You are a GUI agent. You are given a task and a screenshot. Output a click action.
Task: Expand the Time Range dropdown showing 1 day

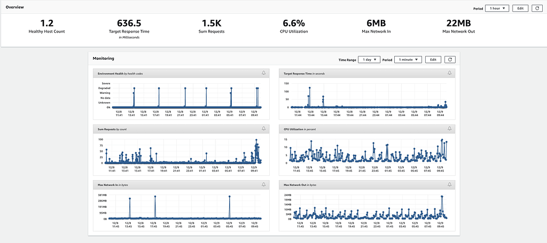point(369,60)
